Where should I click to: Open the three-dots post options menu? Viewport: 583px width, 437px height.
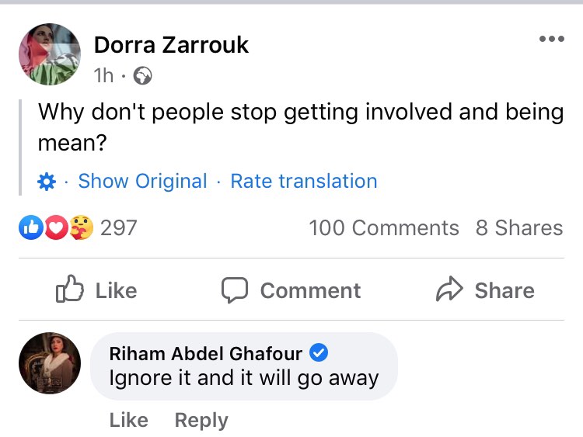coord(551,40)
